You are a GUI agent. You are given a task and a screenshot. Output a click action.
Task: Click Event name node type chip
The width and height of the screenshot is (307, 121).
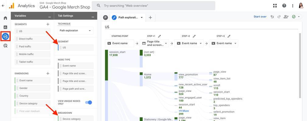pyautogui.click(x=75, y=66)
